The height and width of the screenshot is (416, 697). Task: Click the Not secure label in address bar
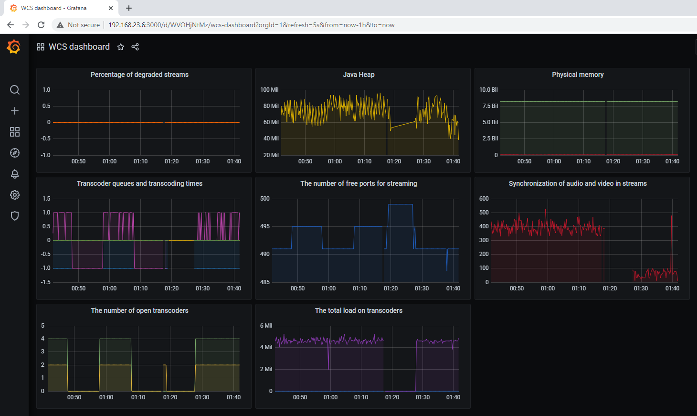coord(83,24)
